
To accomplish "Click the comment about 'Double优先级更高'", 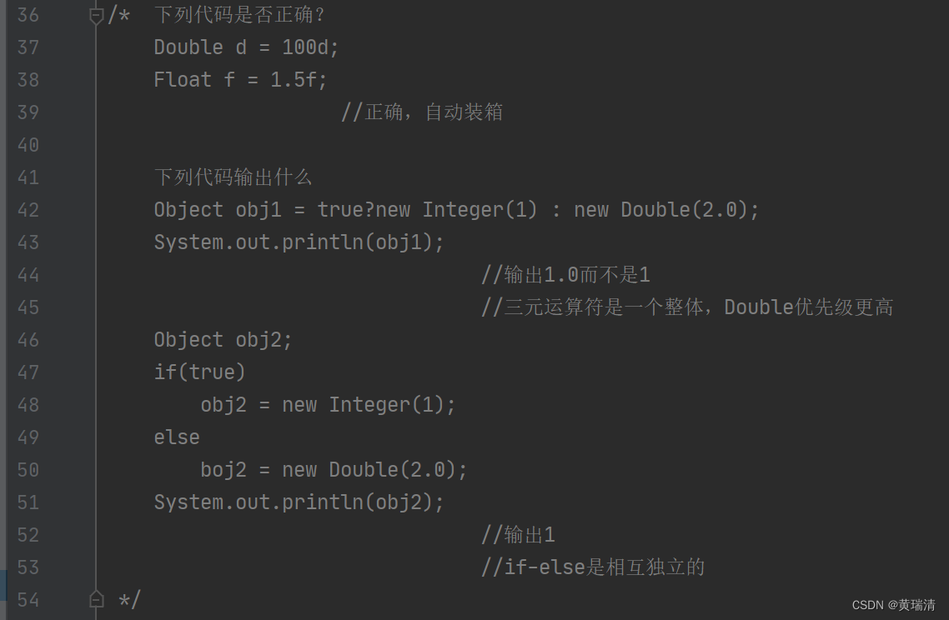I will [687, 307].
